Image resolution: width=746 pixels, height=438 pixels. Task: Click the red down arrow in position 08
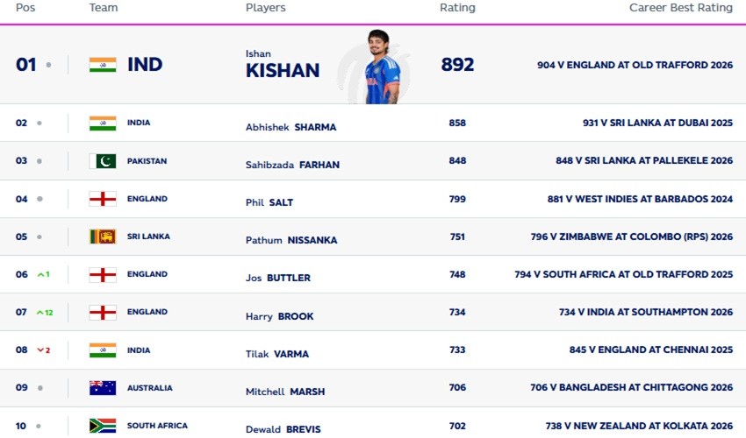(x=40, y=350)
